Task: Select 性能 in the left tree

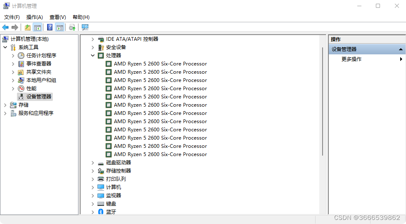Action: 31,89
